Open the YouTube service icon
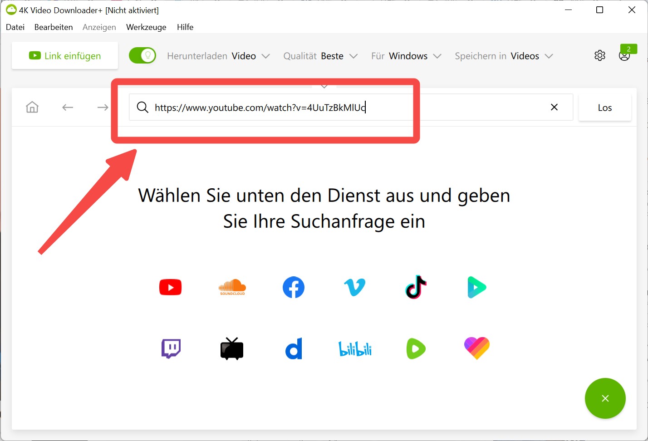 tap(171, 287)
